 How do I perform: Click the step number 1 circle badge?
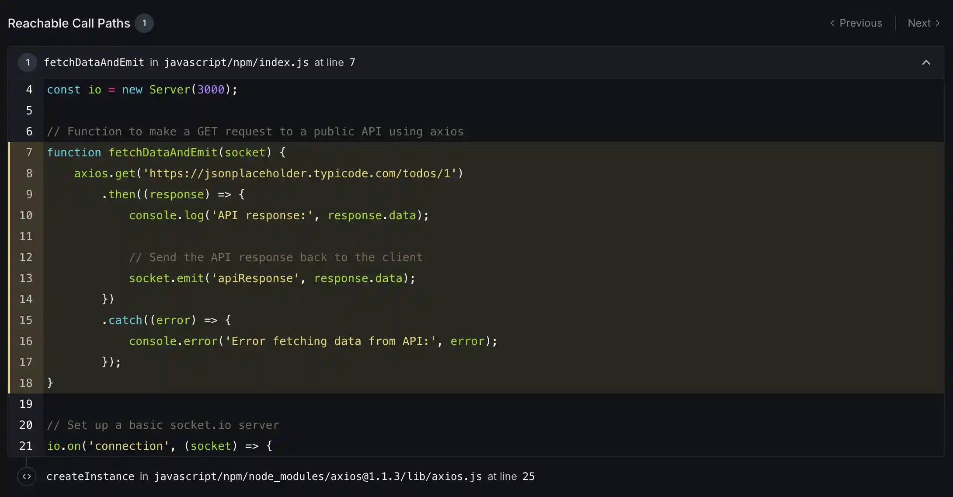tap(28, 62)
